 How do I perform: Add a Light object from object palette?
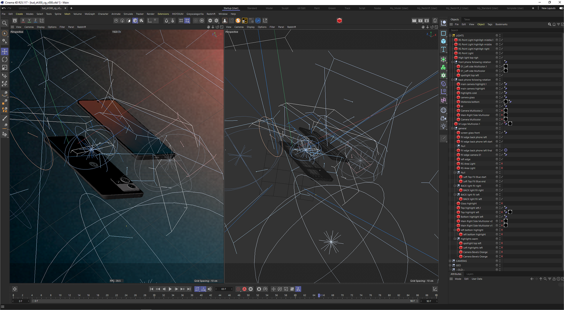click(x=444, y=126)
